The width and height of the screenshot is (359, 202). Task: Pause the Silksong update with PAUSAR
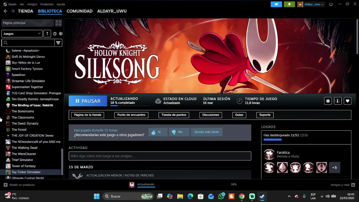point(88,101)
